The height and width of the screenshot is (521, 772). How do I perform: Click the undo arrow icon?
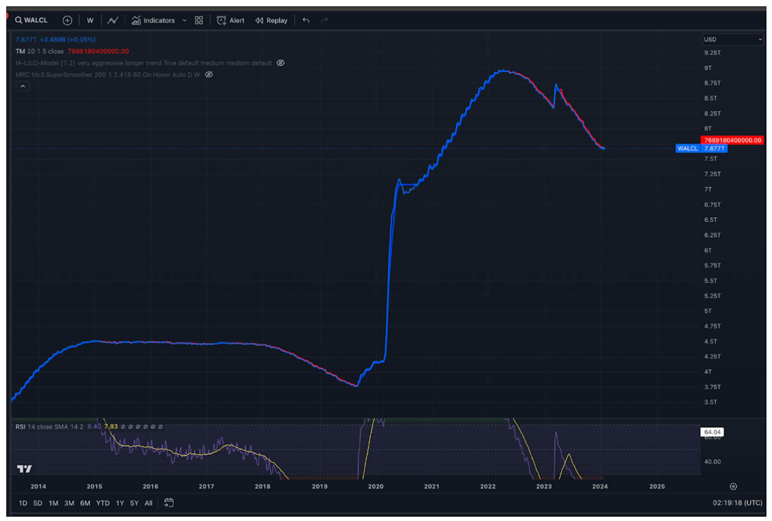pyautogui.click(x=306, y=20)
